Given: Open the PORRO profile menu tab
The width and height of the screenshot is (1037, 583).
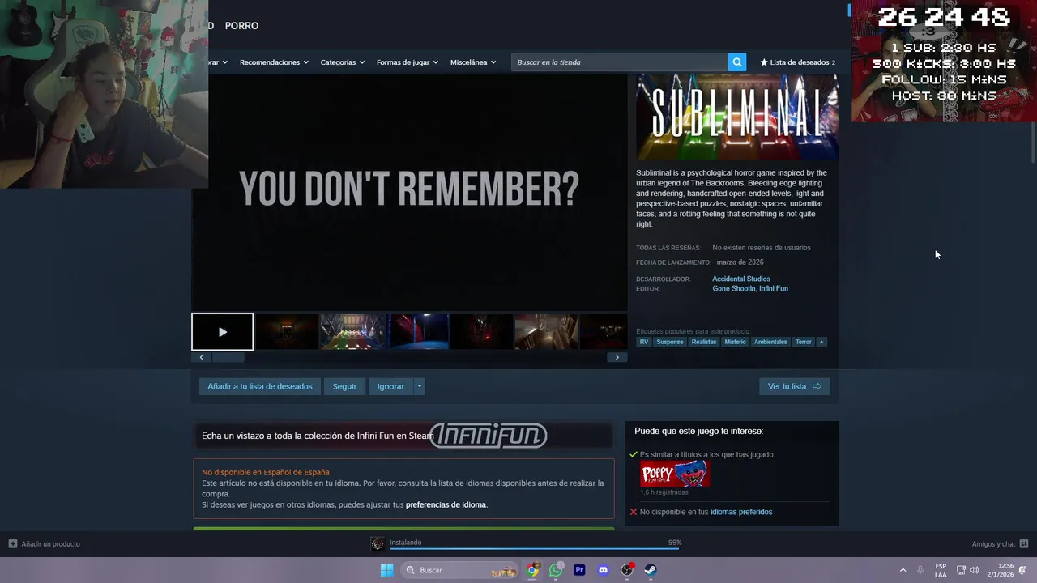Looking at the screenshot, I should point(241,26).
